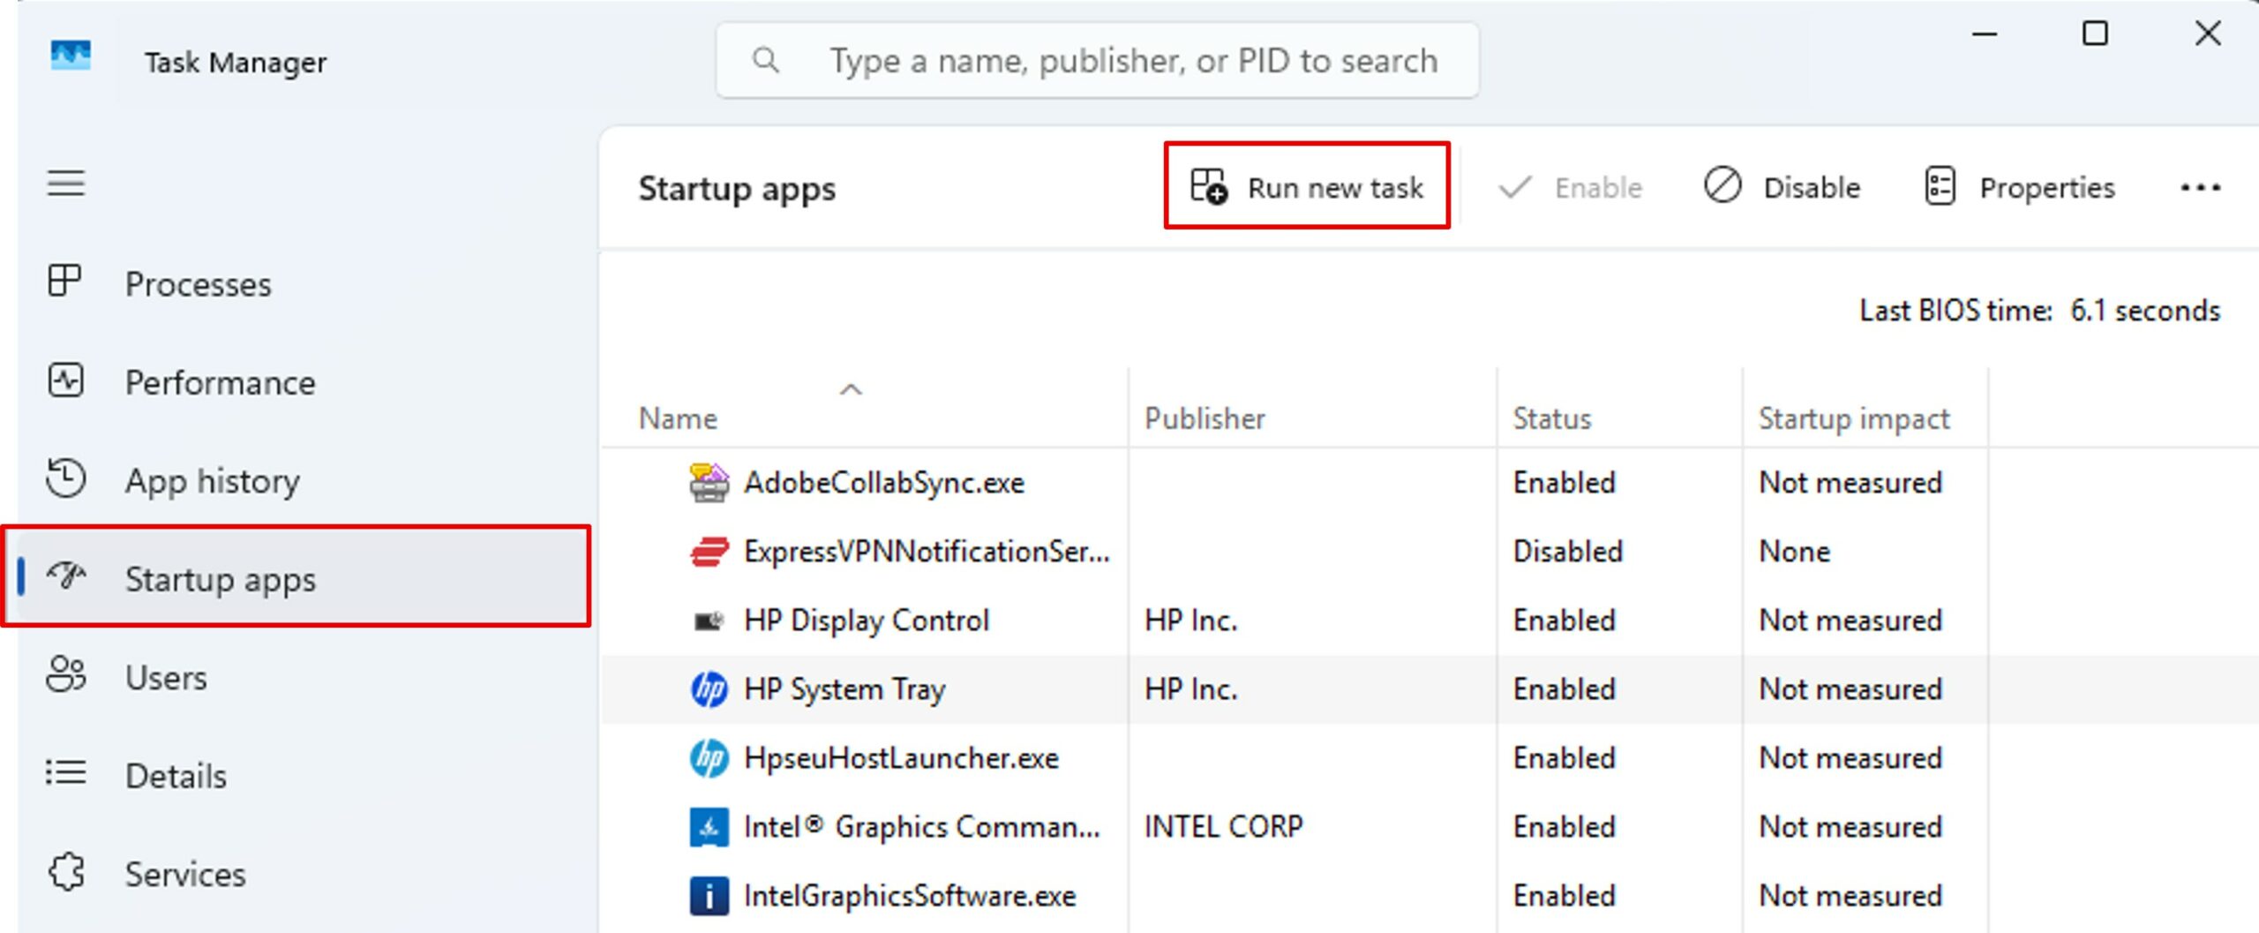Open the Services page
This screenshot has height=933, width=2259.
click(x=304, y=874)
